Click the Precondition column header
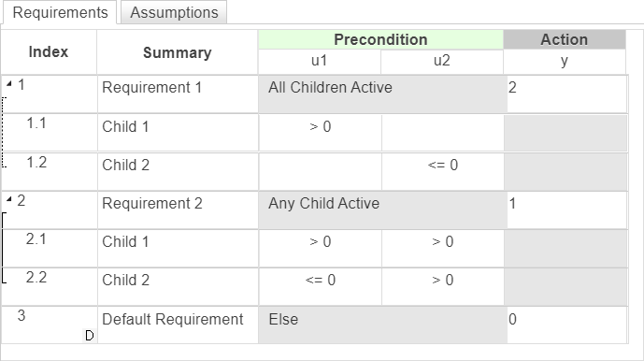 [x=380, y=39]
